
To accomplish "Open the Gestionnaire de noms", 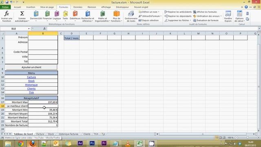I will click(131, 16).
